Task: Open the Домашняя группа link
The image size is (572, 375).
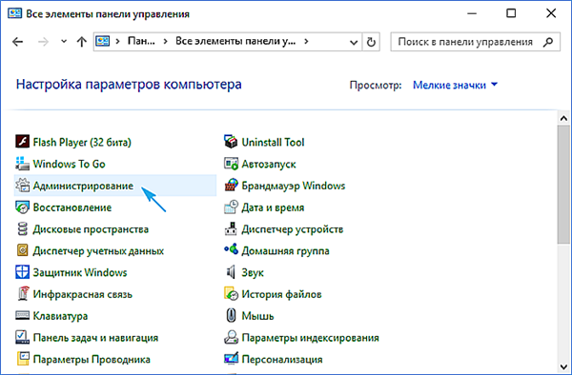Action: pos(285,251)
